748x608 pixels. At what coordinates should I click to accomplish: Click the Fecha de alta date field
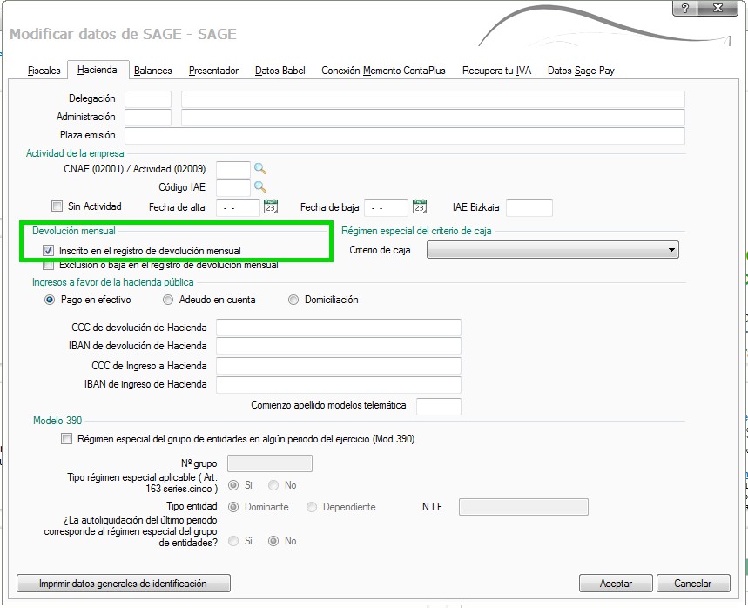238,207
